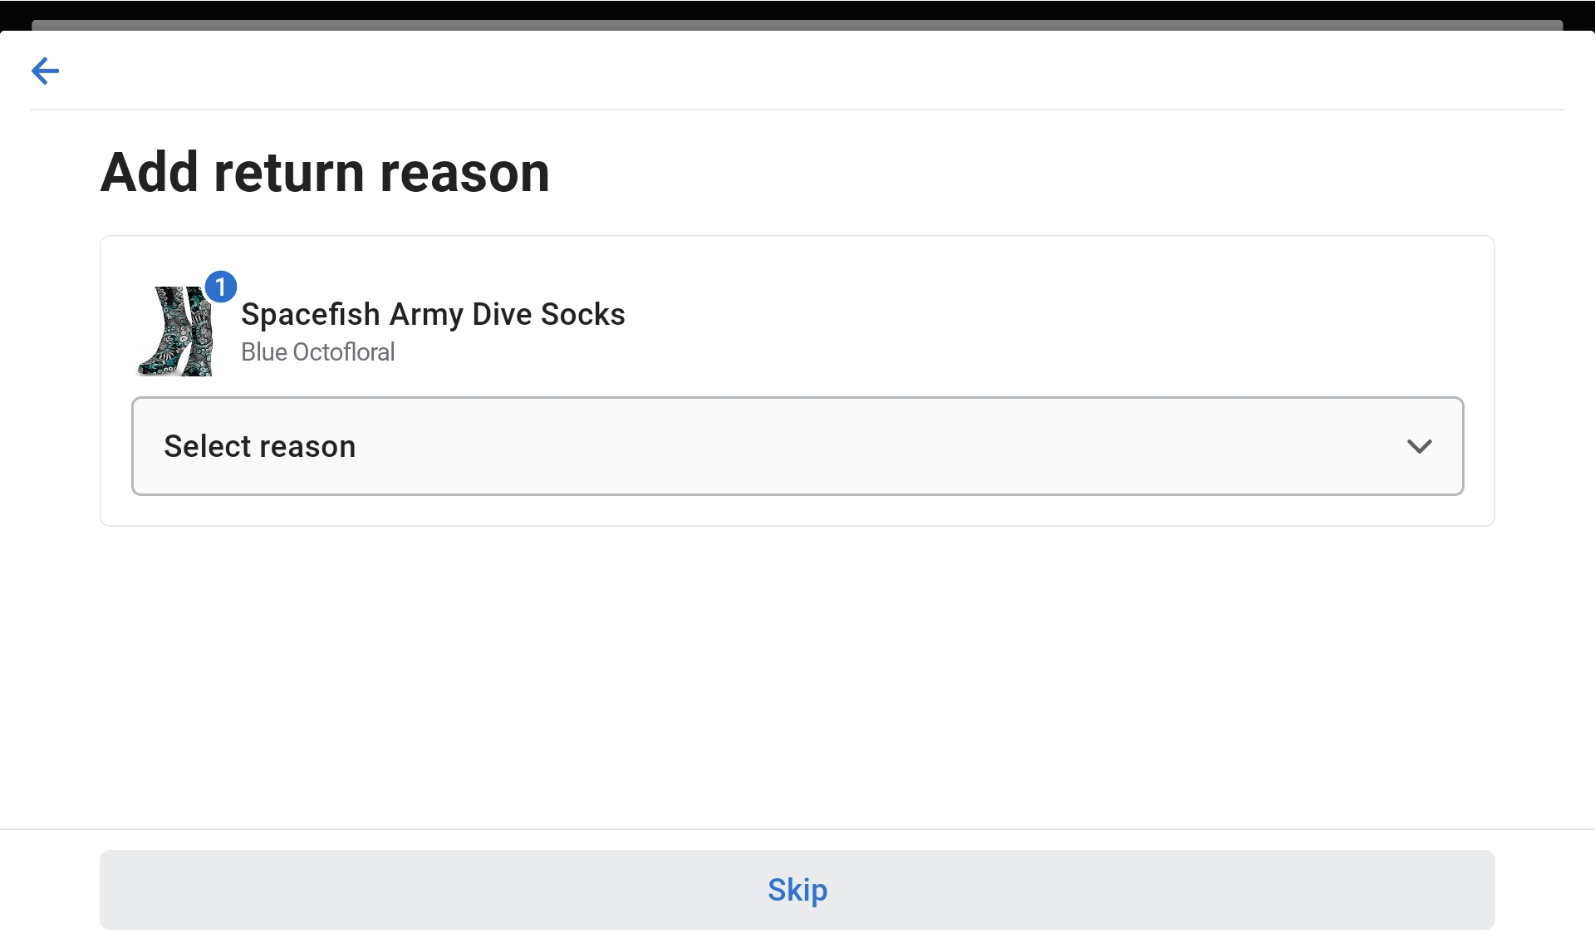Image resolution: width=1595 pixels, height=948 pixels.
Task: Select the Blue Octofloral variant label
Action: click(x=317, y=351)
